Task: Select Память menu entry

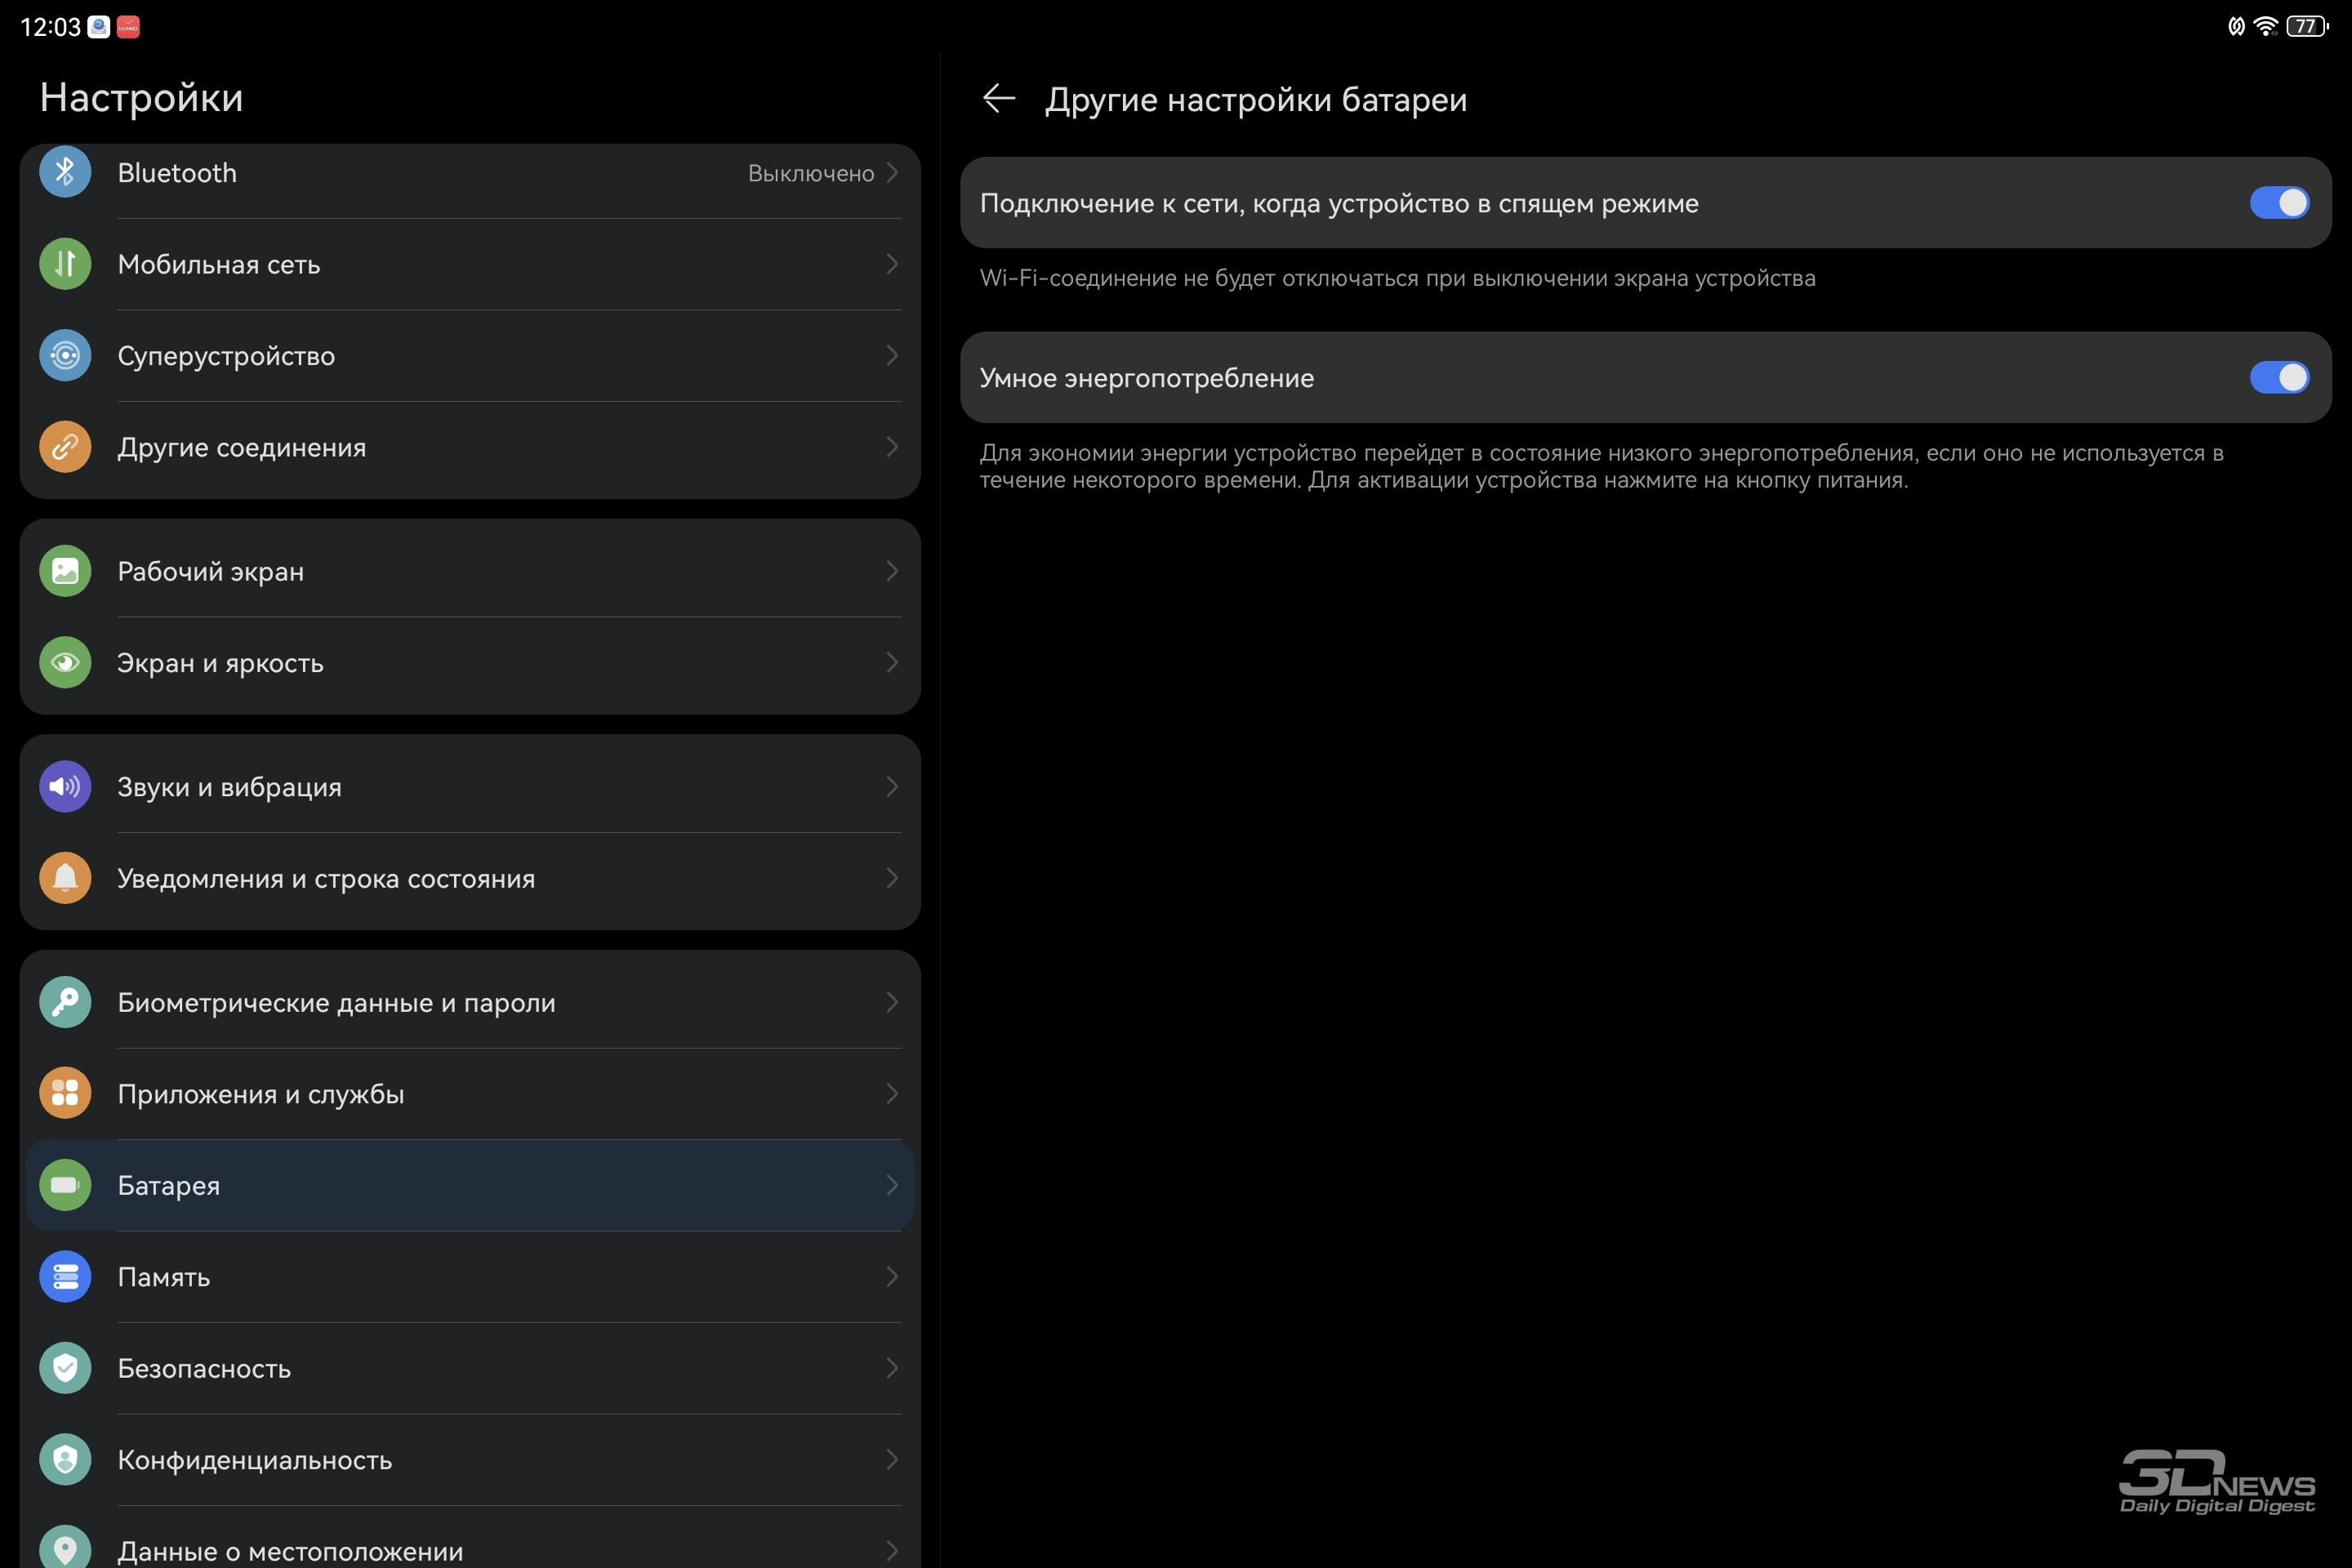Action: click(x=470, y=1276)
